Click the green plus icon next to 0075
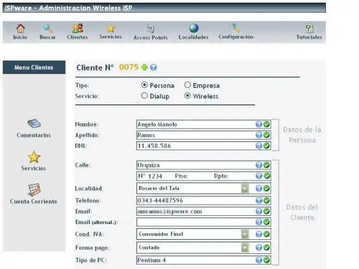Image resolution: width=359 pixels, height=269 pixels. [145, 67]
